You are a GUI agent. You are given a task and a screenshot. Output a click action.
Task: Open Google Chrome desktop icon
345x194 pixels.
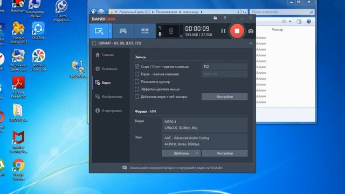click(x=18, y=170)
